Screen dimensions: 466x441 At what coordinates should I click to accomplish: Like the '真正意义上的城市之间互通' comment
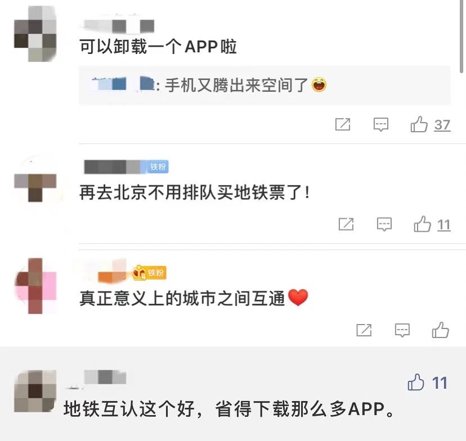tap(441, 330)
